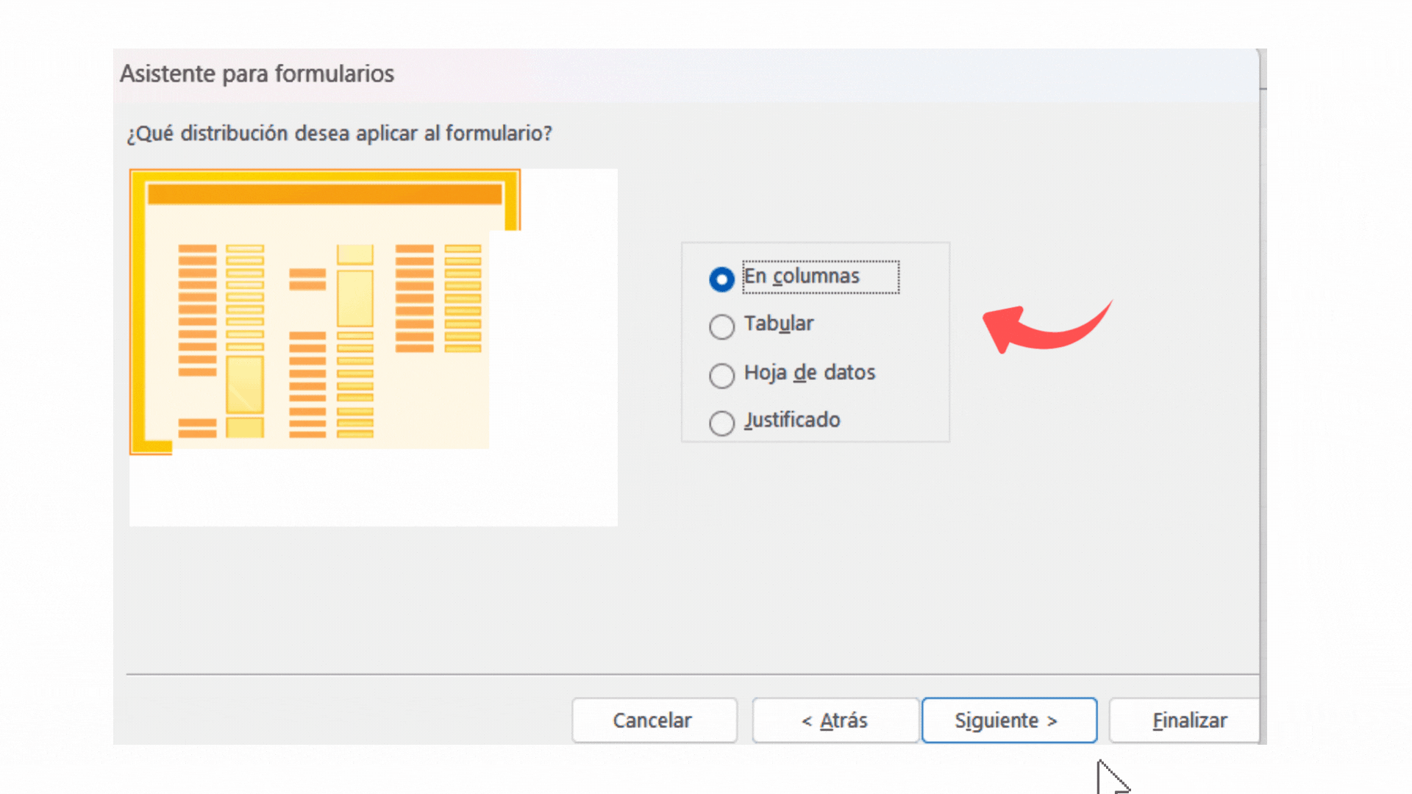The height and width of the screenshot is (794, 1412).
Task: Click the "En columnas" text label
Action: click(802, 276)
